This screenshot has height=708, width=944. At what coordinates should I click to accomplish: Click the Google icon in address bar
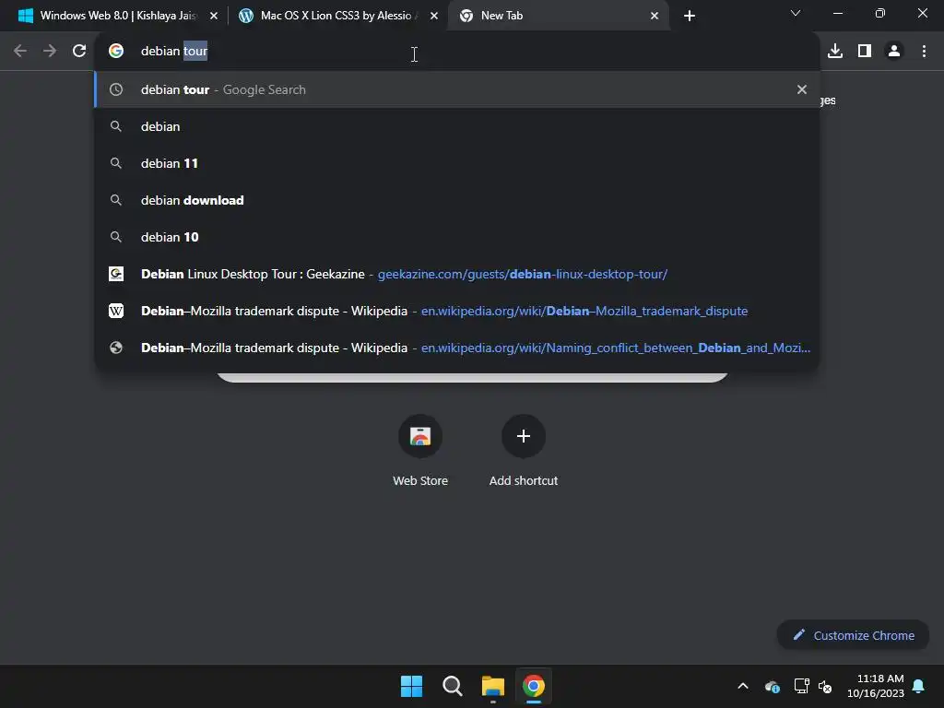click(x=116, y=52)
